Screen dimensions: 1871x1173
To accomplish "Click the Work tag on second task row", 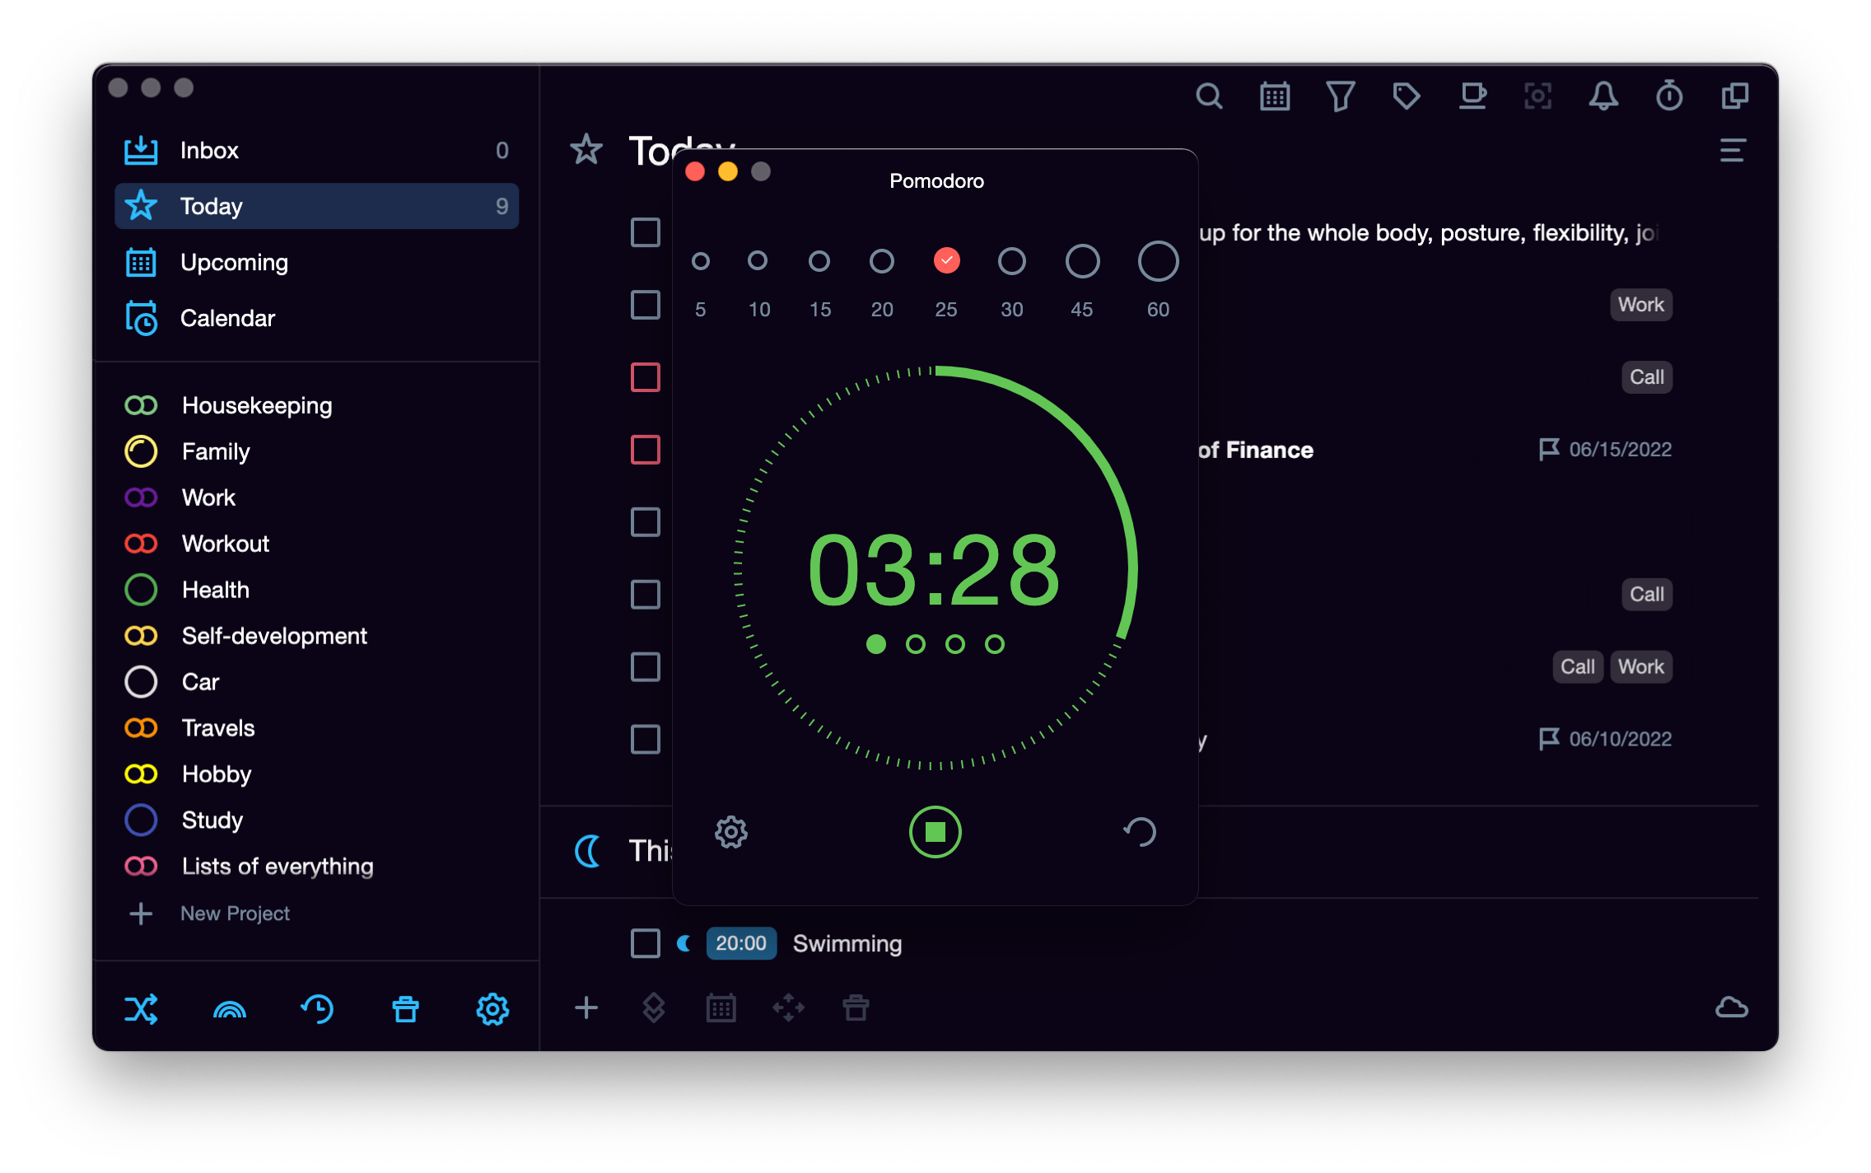I will tap(1641, 305).
